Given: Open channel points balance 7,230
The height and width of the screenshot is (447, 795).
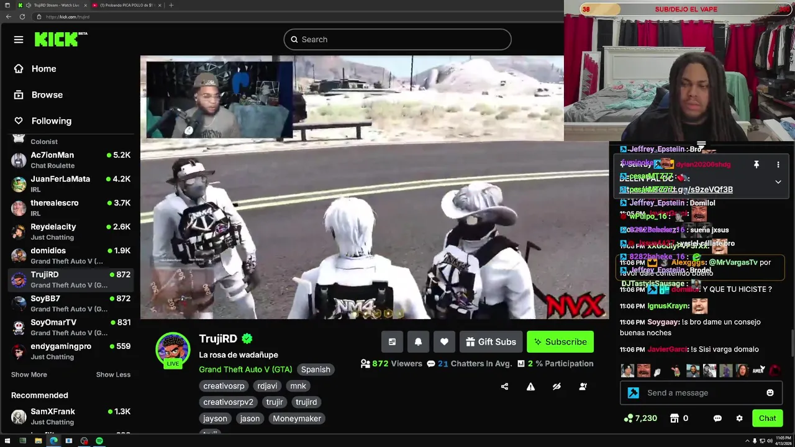Looking at the screenshot, I should click(640, 418).
